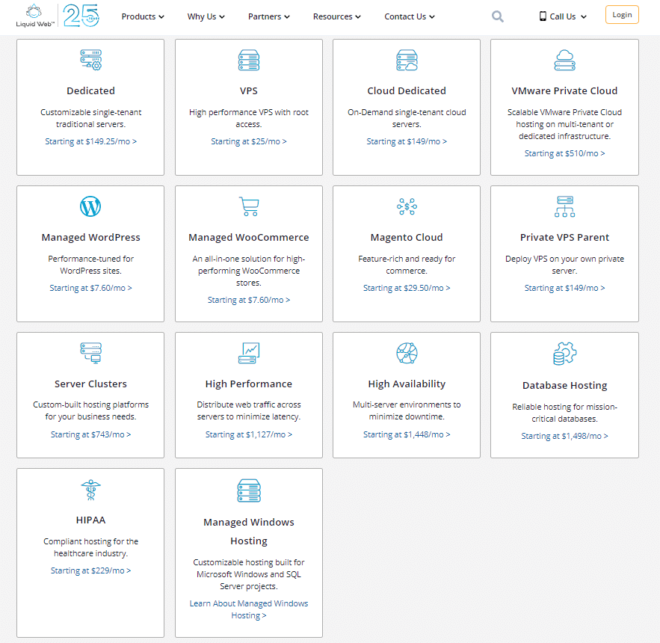Screen dimensions: 660x643
Task: Click the Cloud Dedicated icon
Action: click(x=407, y=60)
